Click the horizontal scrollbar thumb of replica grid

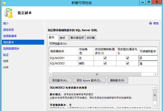97,74
